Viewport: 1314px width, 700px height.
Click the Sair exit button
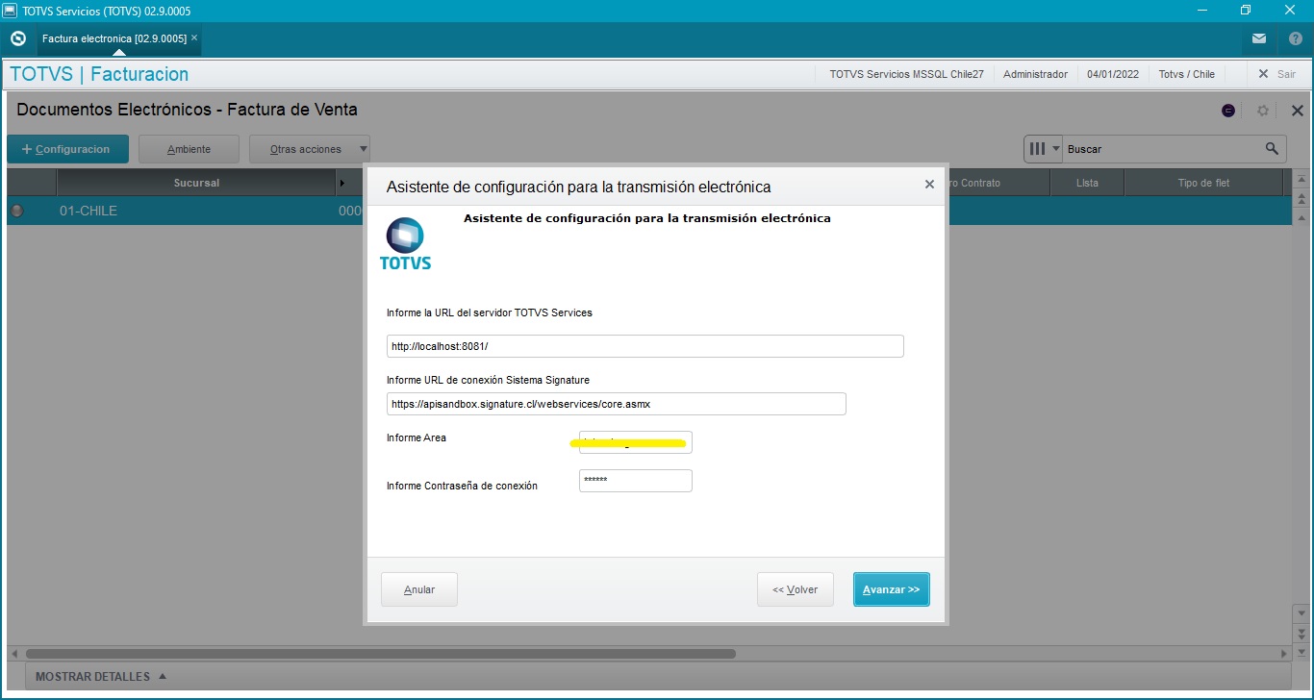pyautogui.click(x=1276, y=74)
